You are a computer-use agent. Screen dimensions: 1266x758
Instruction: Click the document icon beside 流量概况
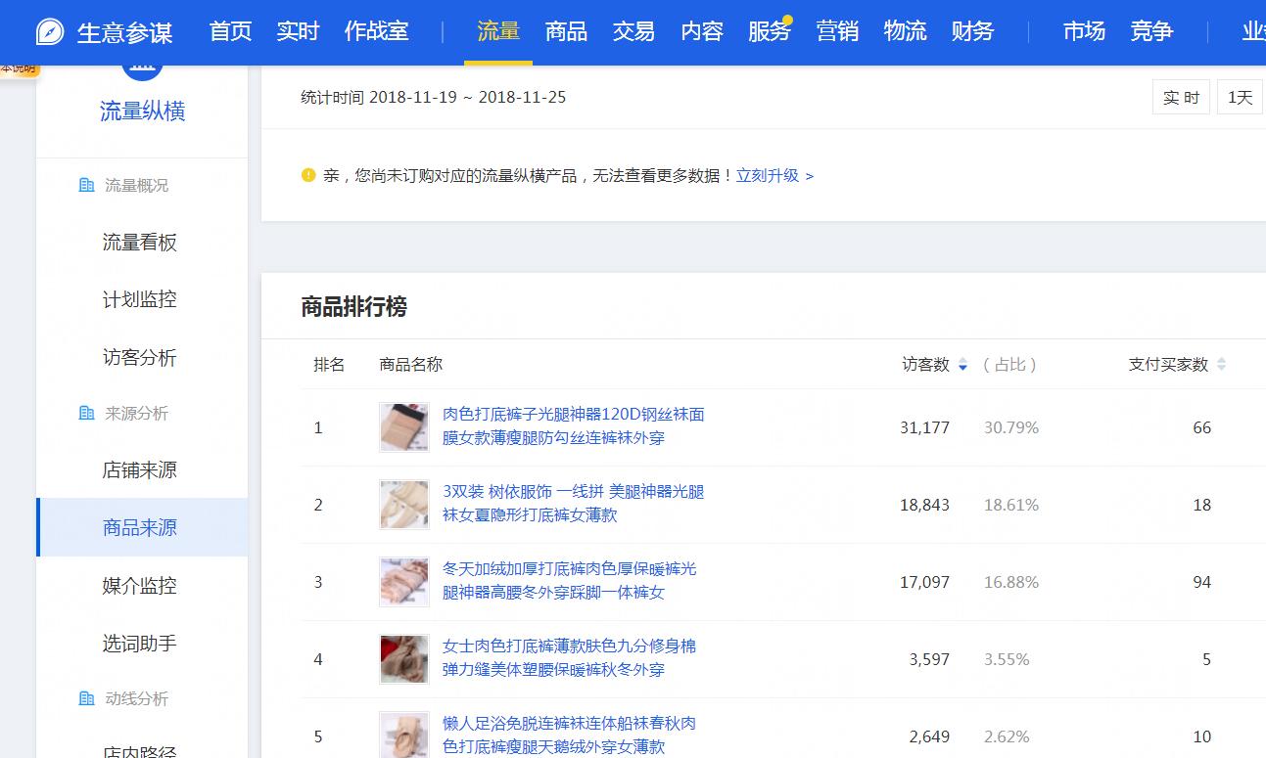tap(88, 185)
